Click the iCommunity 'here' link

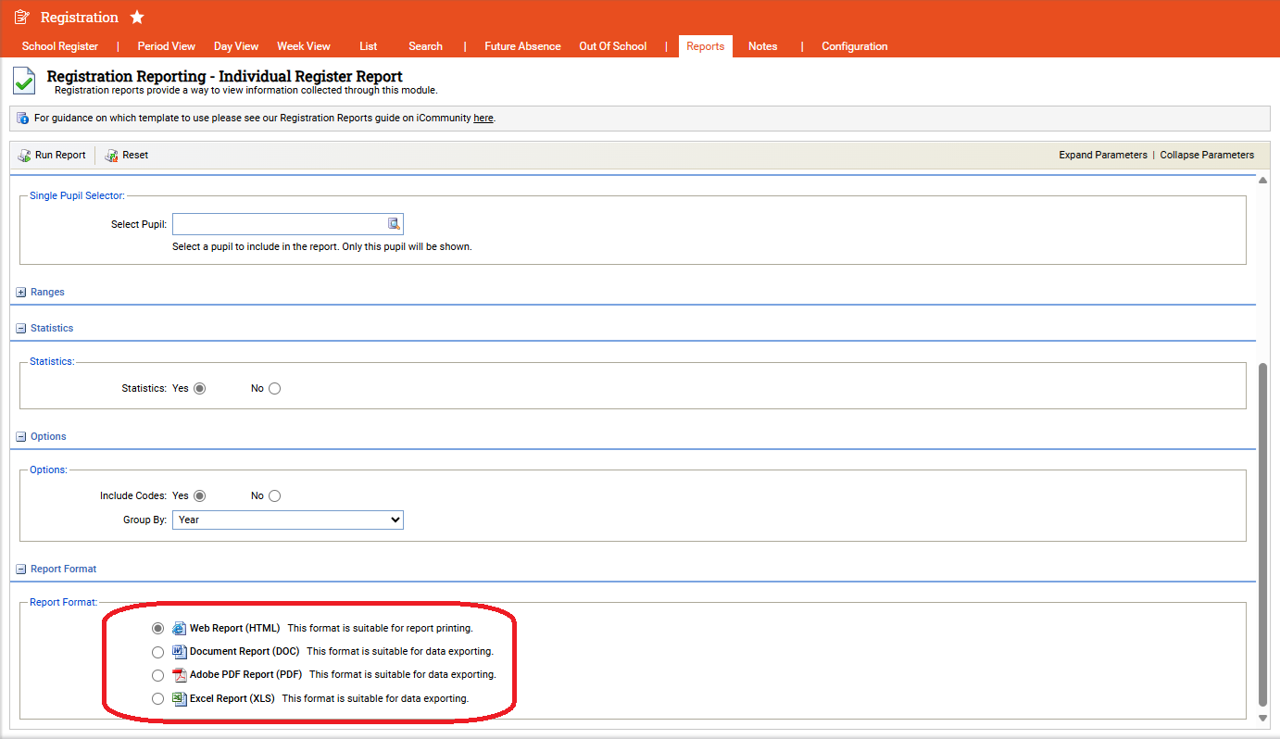(x=483, y=119)
